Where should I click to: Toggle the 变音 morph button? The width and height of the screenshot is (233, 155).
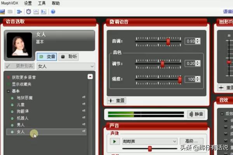47,57
